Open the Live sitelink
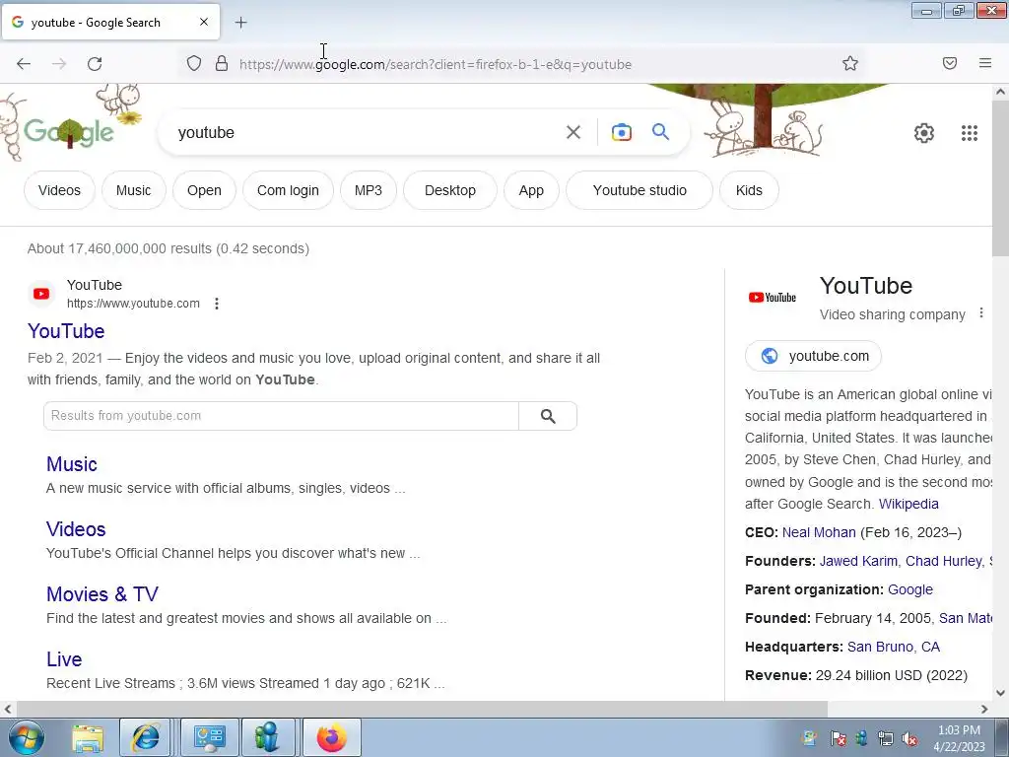 64,659
